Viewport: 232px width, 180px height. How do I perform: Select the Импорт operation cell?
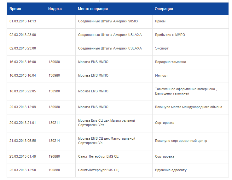[x=161, y=75]
